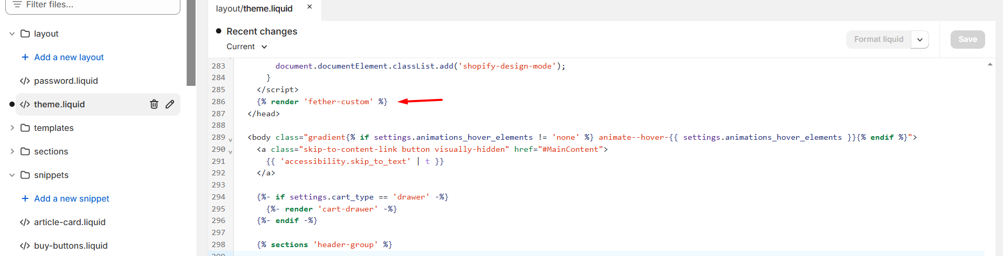This screenshot has height=256, width=1003.
Task: Click the code icon beside password.liquid
Action: coord(25,81)
